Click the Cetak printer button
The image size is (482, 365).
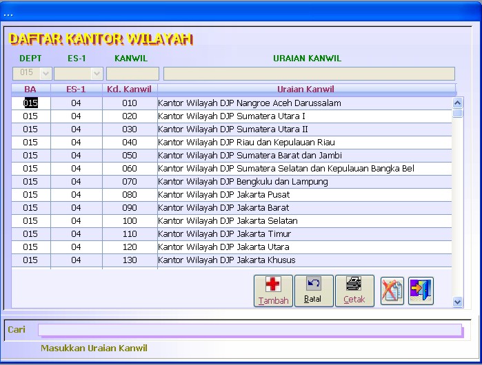coord(354,291)
